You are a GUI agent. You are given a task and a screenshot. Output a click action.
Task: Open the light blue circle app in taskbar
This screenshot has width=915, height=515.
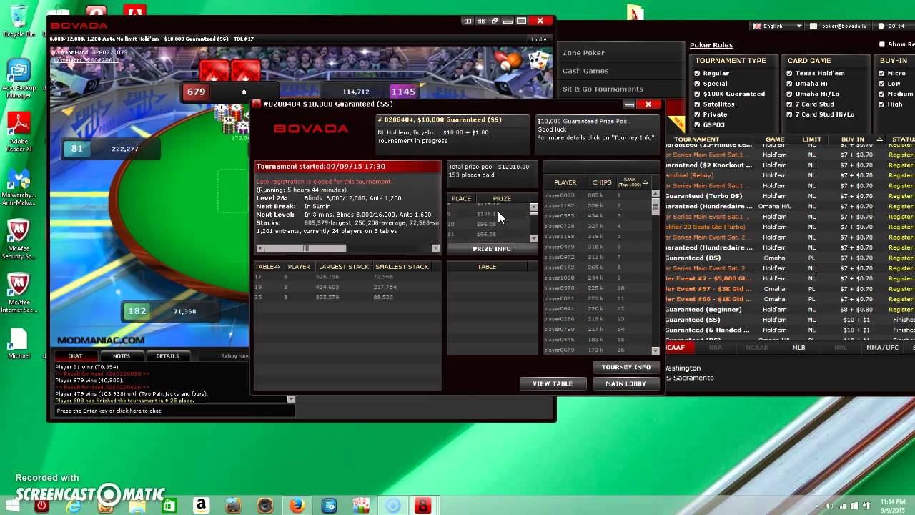click(392, 506)
